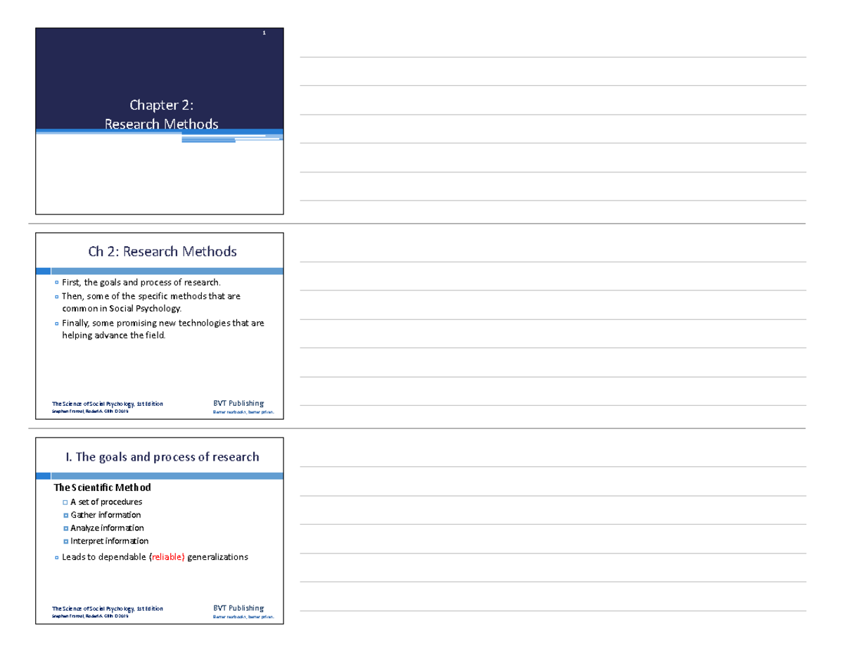Select the Chapter 2 title slide thumbnail
This screenshot has width=844, height=652.
coord(160,121)
